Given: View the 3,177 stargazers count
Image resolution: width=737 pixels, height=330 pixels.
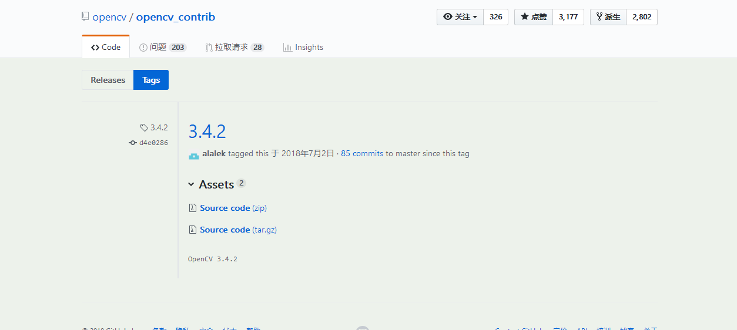Looking at the screenshot, I should point(568,17).
